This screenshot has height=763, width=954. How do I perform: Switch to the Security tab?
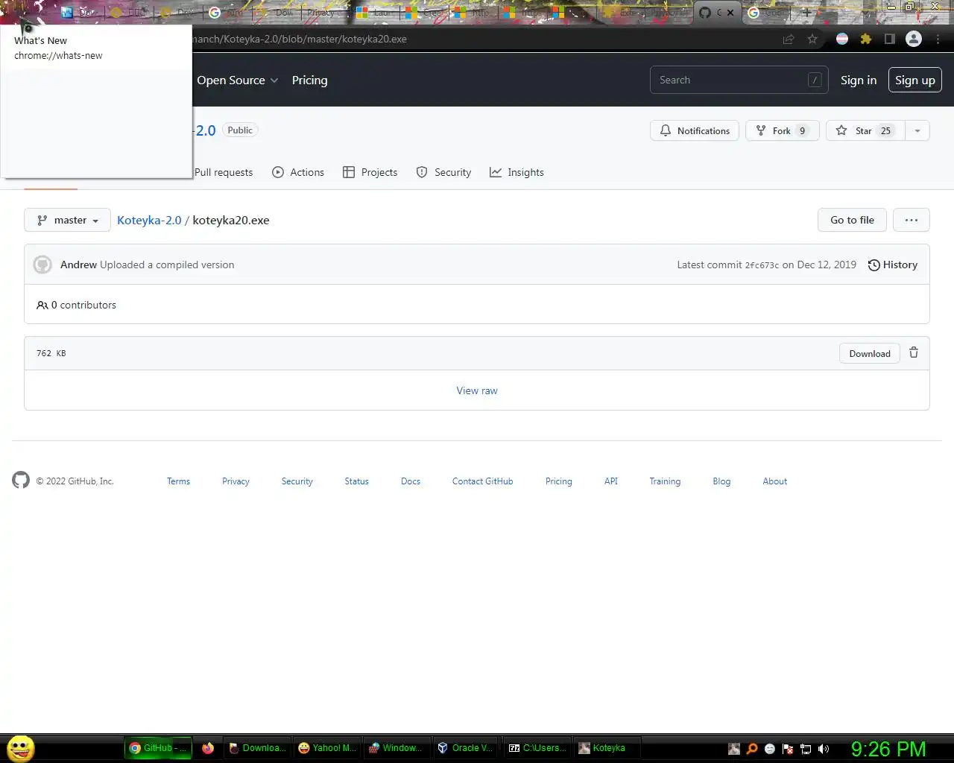[443, 172]
